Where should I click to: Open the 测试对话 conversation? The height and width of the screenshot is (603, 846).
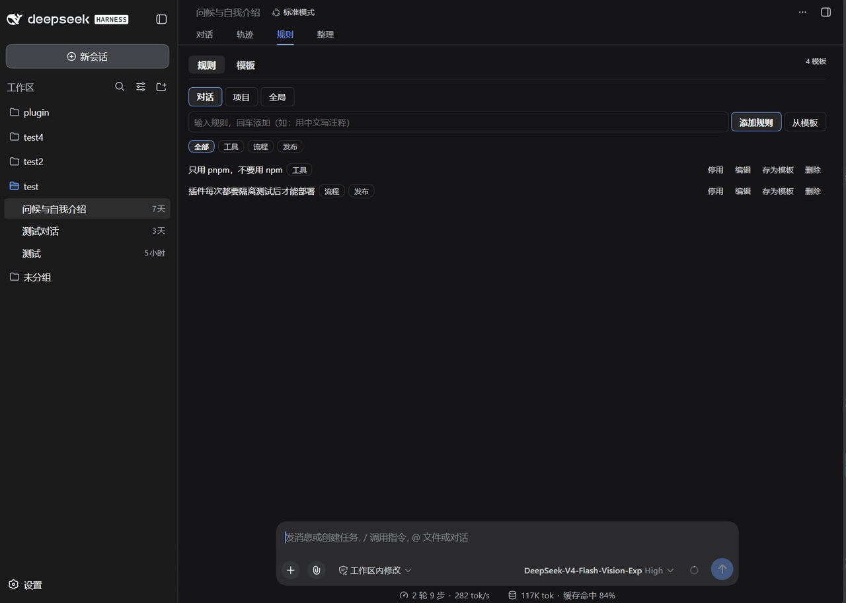tap(87, 231)
